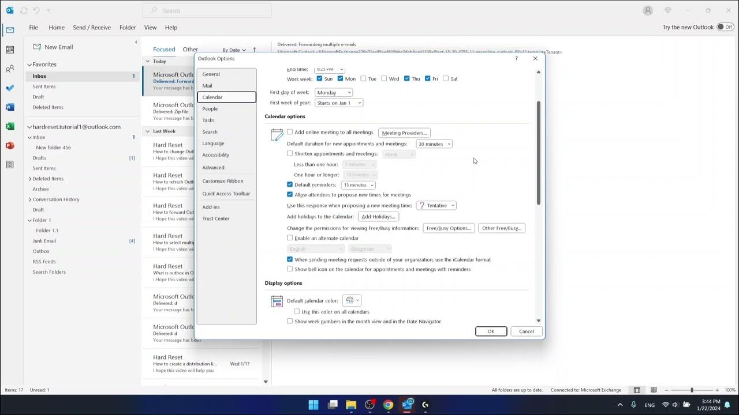Launch Excel from the left app bar
The width and height of the screenshot is (739, 415).
tap(9, 126)
